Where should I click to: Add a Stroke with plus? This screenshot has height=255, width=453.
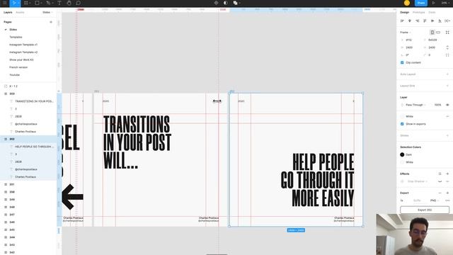[447, 135]
